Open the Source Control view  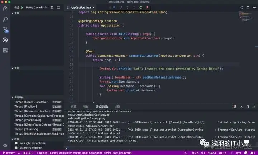tap(5, 30)
